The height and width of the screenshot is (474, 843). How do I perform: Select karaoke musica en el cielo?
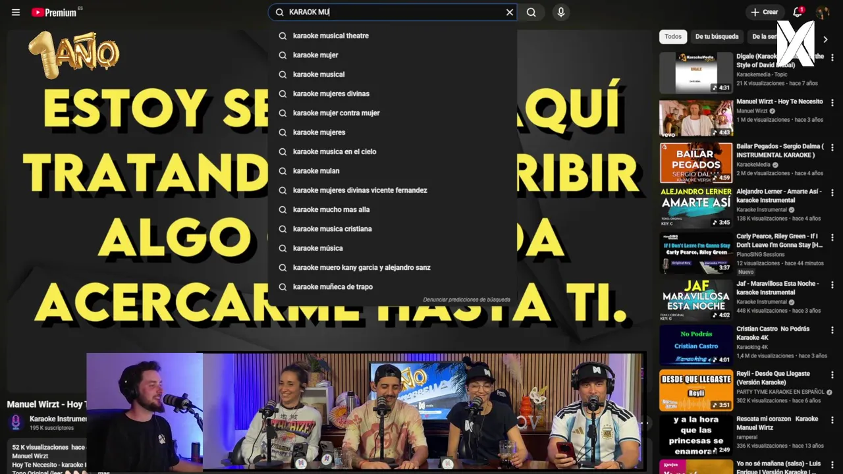[393, 151]
